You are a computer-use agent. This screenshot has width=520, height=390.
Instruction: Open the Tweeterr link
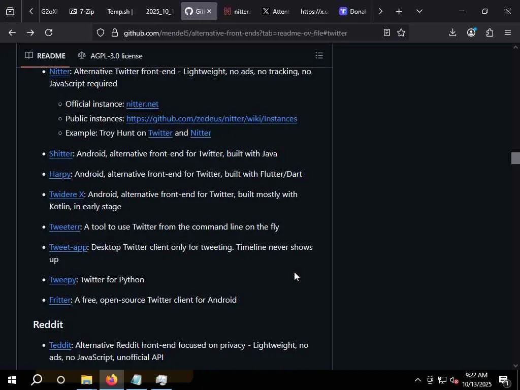click(x=64, y=226)
